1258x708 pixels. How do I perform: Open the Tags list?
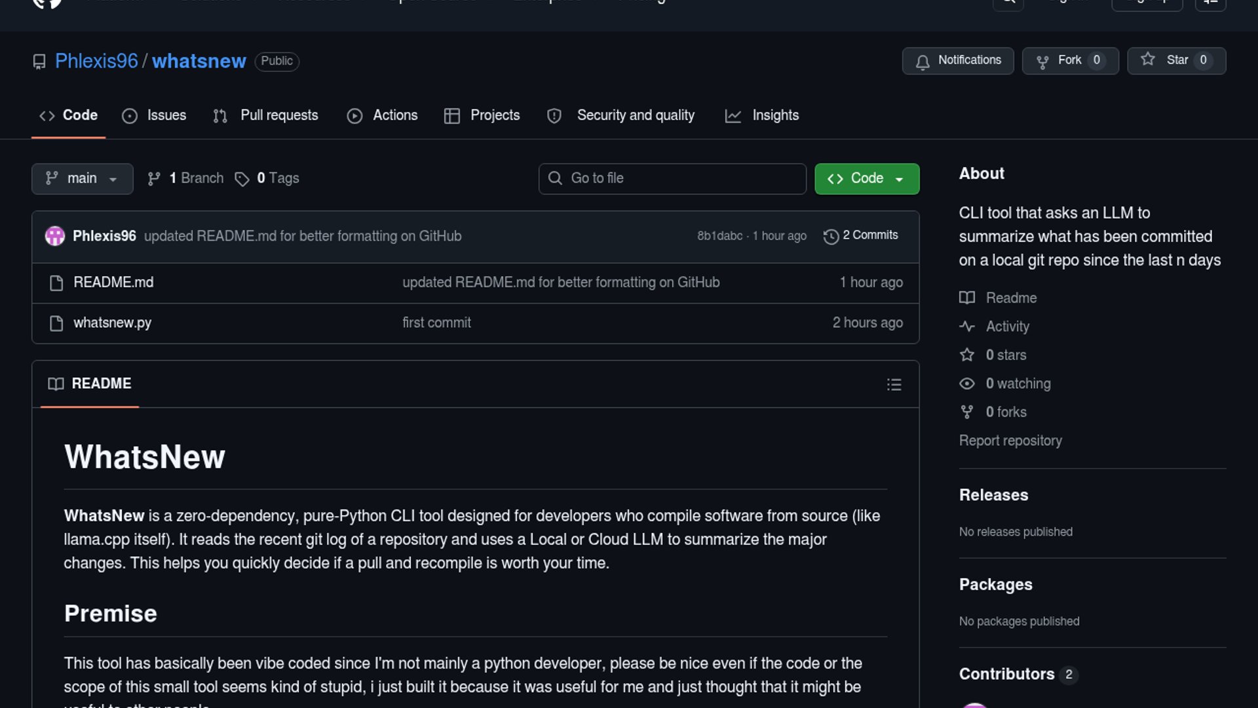pos(267,178)
